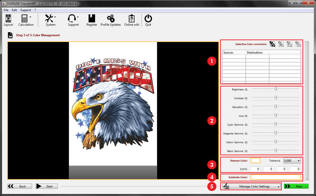The height and width of the screenshot is (196, 316).
Task: Duplicate the color correction with 2x icon
Action: 290,44
